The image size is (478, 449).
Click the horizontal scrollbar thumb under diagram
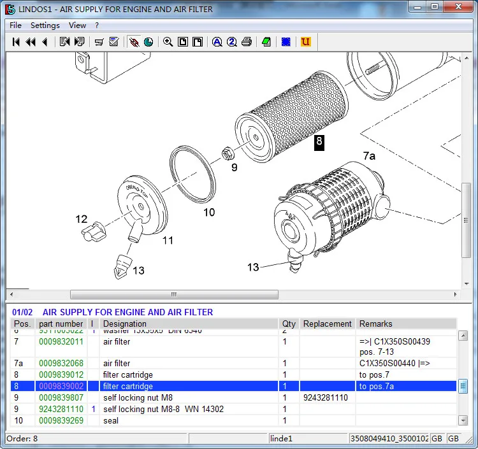coord(173,295)
